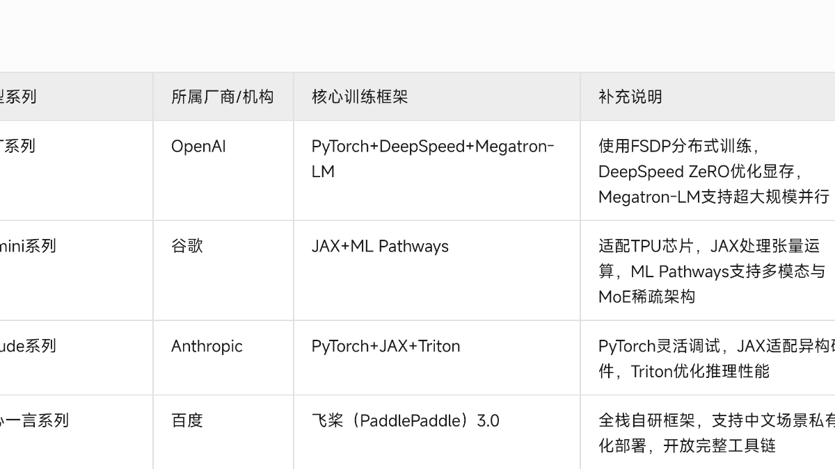
Task: Click the text starting 使用FSDP分布式训练
Action: (x=713, y=172)
